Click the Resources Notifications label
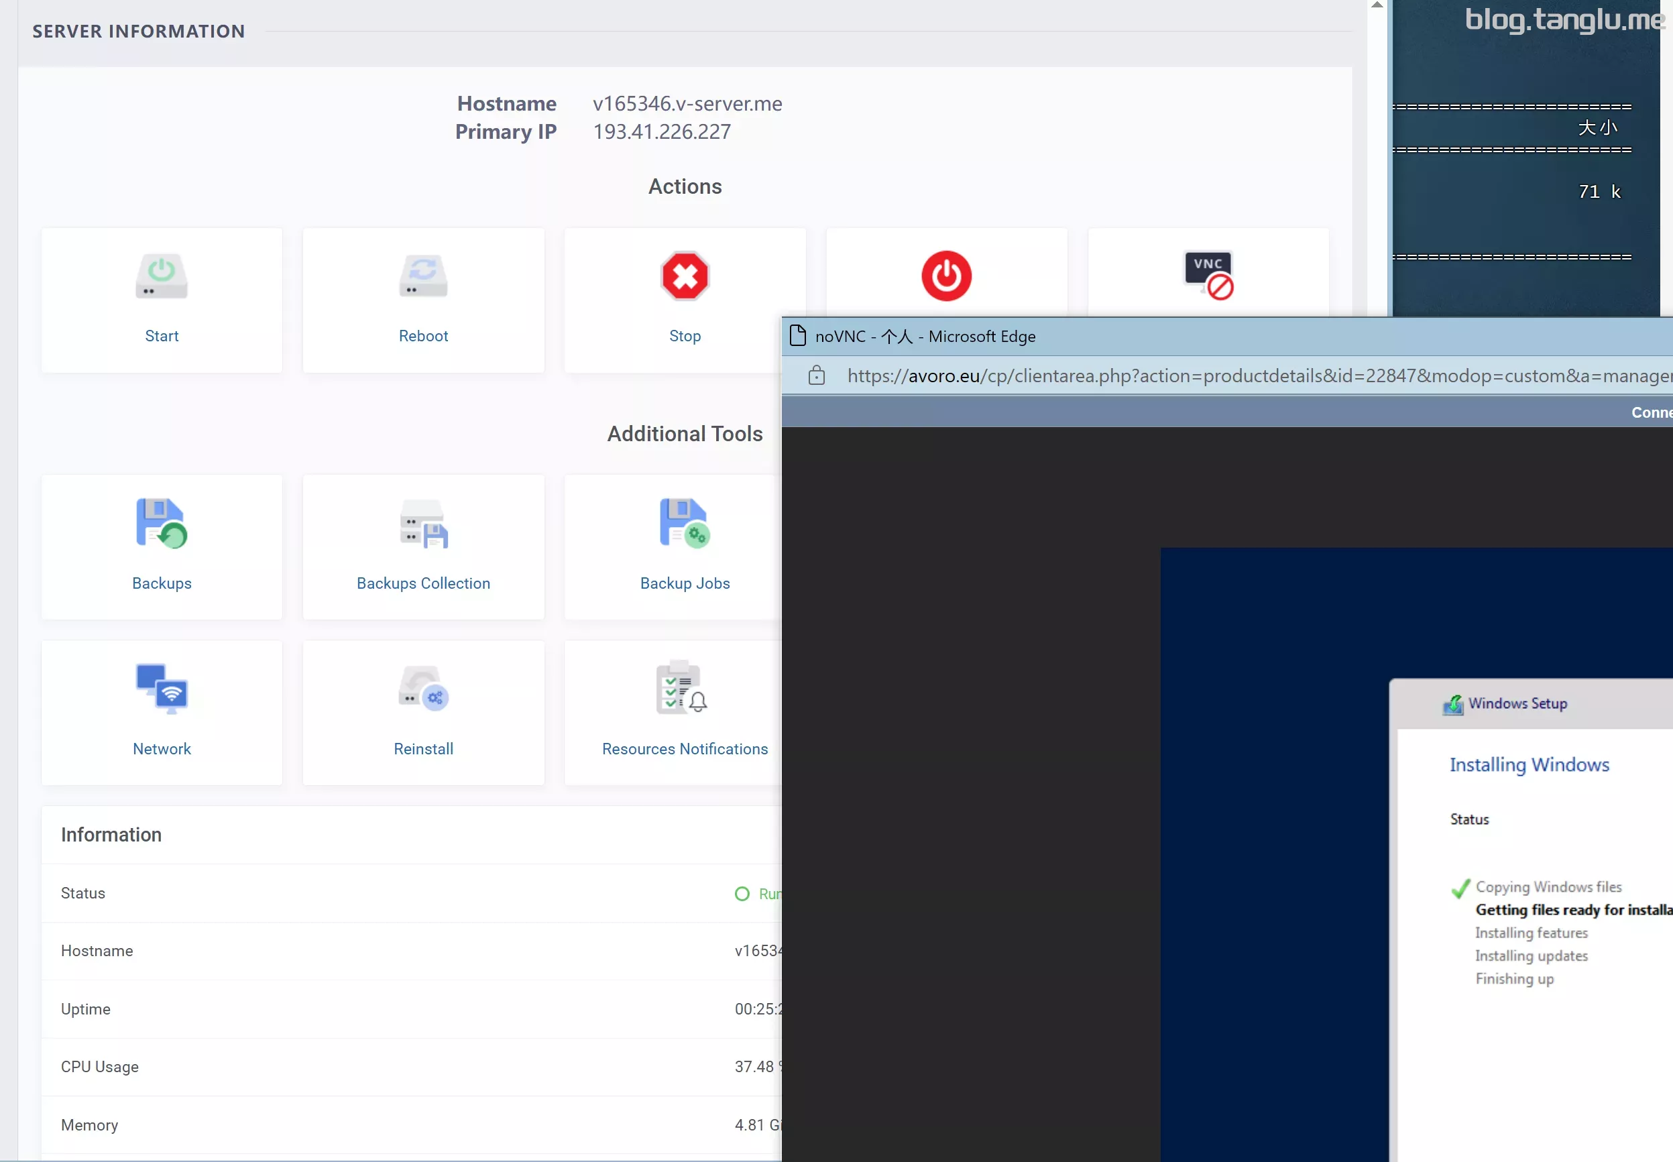This screenshot has height=1162, width=1673. coord(685,748)
